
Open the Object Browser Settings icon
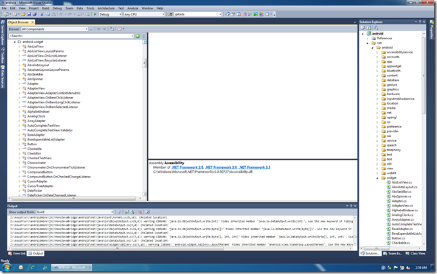120,29
